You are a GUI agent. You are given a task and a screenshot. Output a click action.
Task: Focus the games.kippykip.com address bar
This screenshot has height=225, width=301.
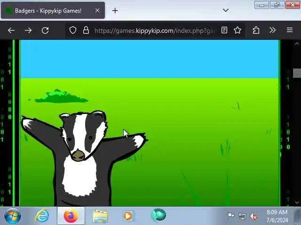point(155,30)
